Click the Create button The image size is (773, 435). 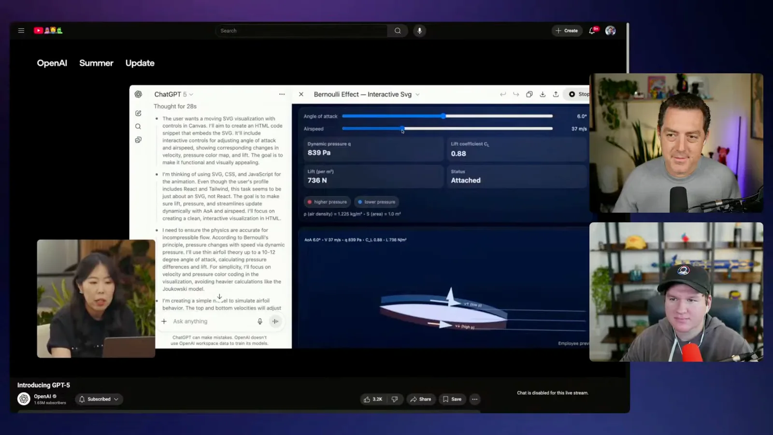[567, 30]
